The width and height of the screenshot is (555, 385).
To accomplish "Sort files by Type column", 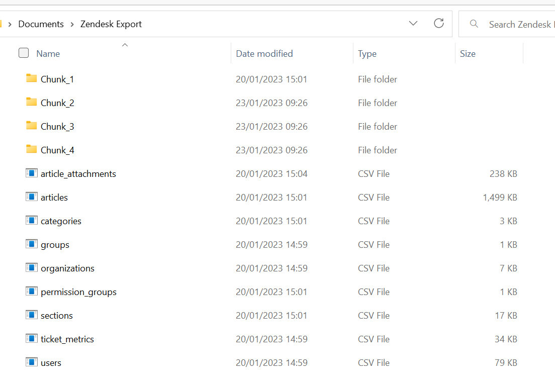I will tap(367, 54).
